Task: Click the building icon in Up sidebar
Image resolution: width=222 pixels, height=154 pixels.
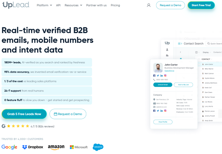Action: (167, 56)
